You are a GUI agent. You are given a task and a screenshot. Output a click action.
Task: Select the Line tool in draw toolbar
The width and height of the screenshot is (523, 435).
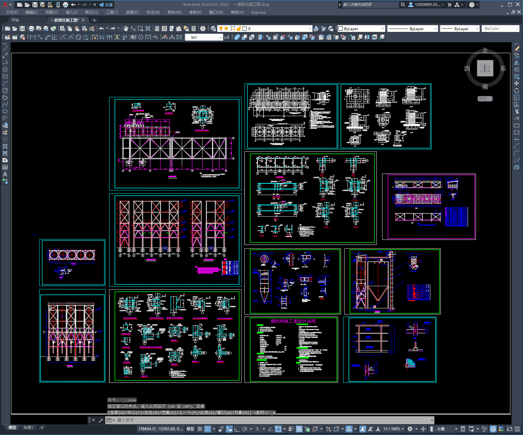[x=5, y=49]
